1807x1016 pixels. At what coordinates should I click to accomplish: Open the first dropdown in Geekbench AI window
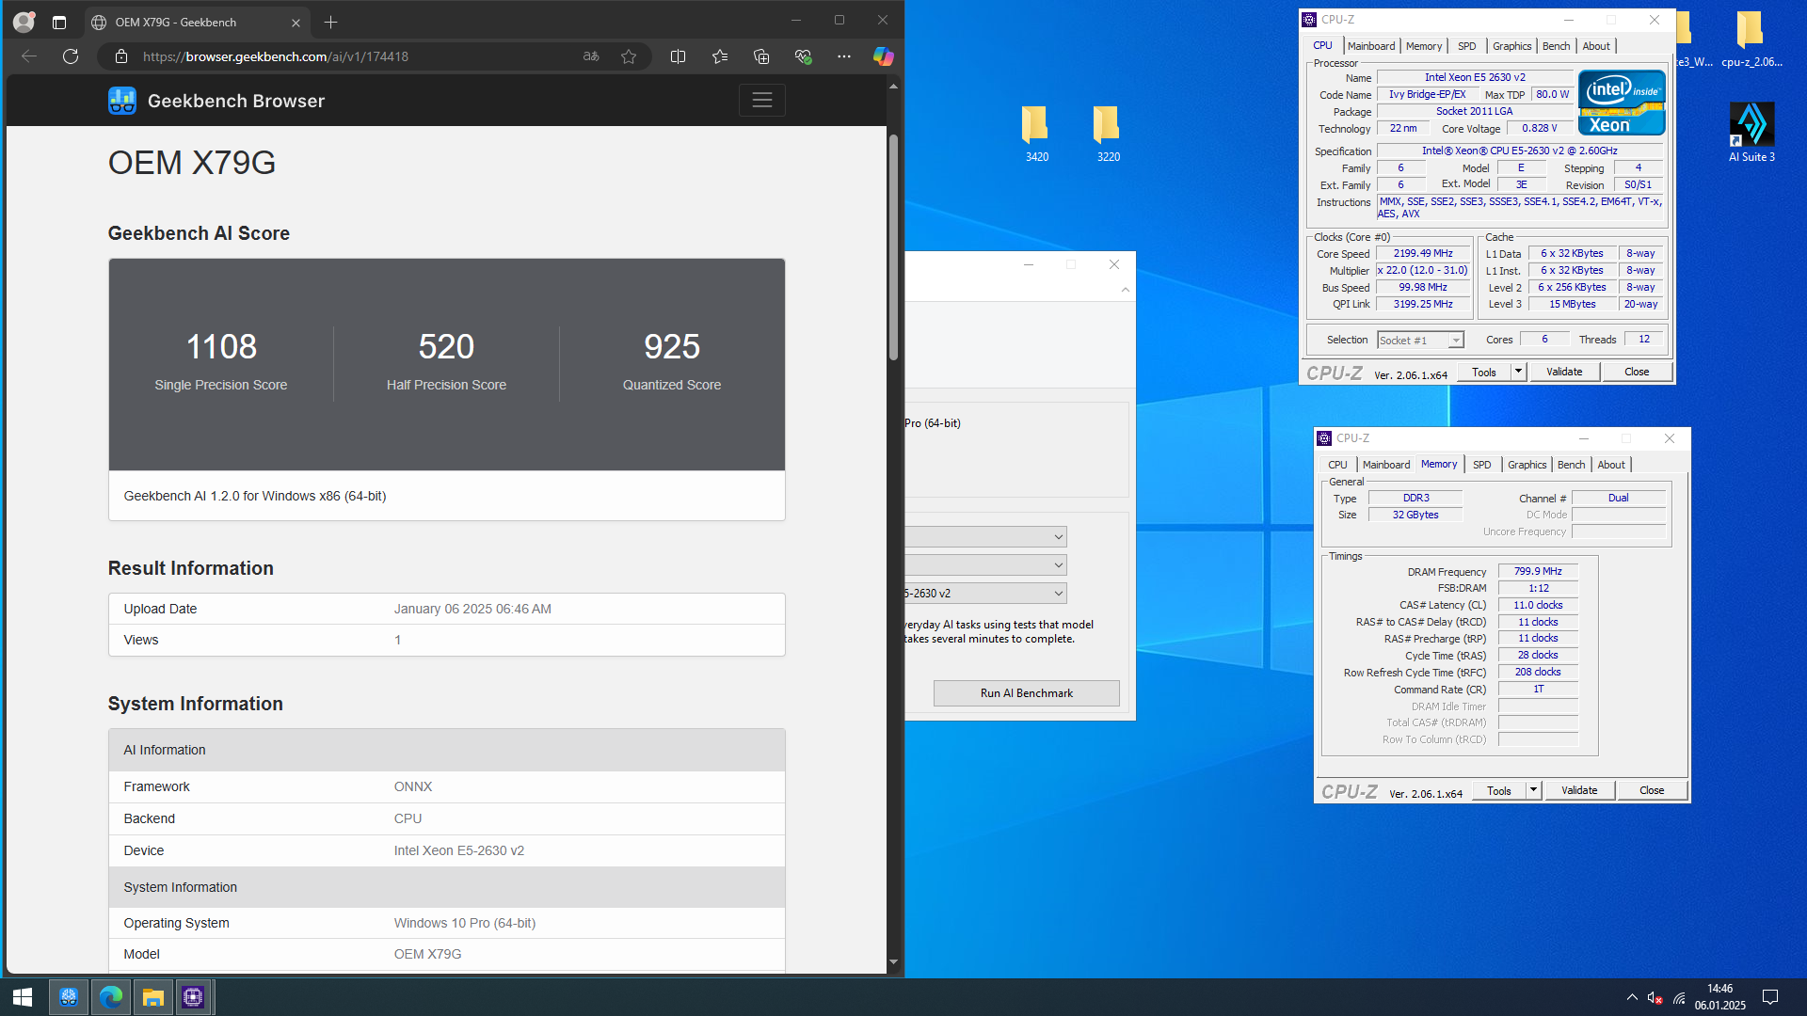[985, 537]
